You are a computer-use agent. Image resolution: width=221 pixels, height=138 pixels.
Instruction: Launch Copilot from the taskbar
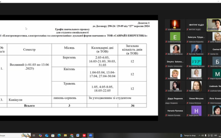pos(40,136)
